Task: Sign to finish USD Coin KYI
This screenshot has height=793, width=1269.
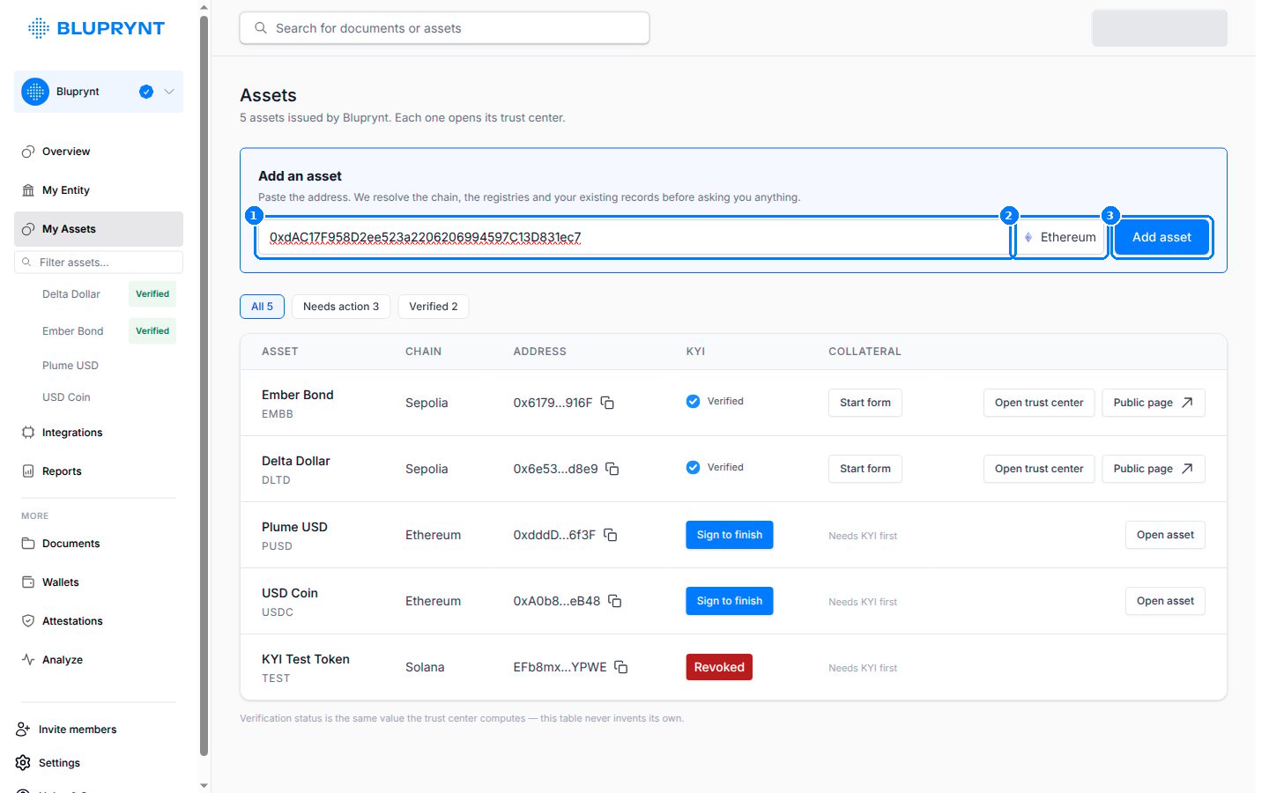Action: [730, 601]
